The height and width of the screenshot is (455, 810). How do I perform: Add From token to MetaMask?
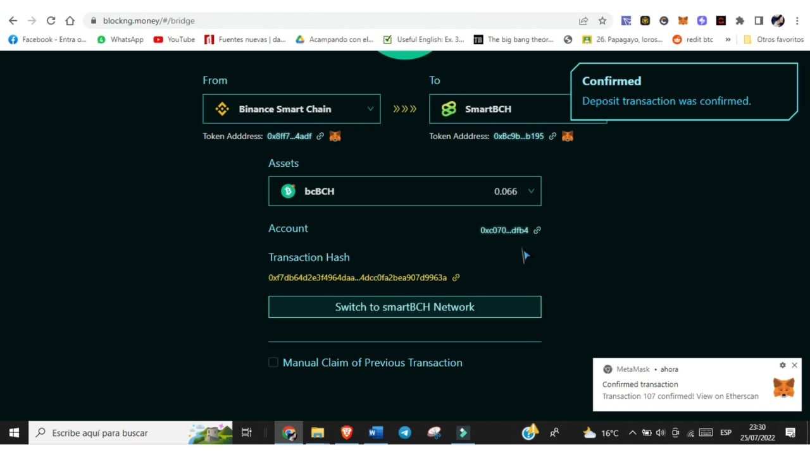pyautogui.click(x=335, y=136)
